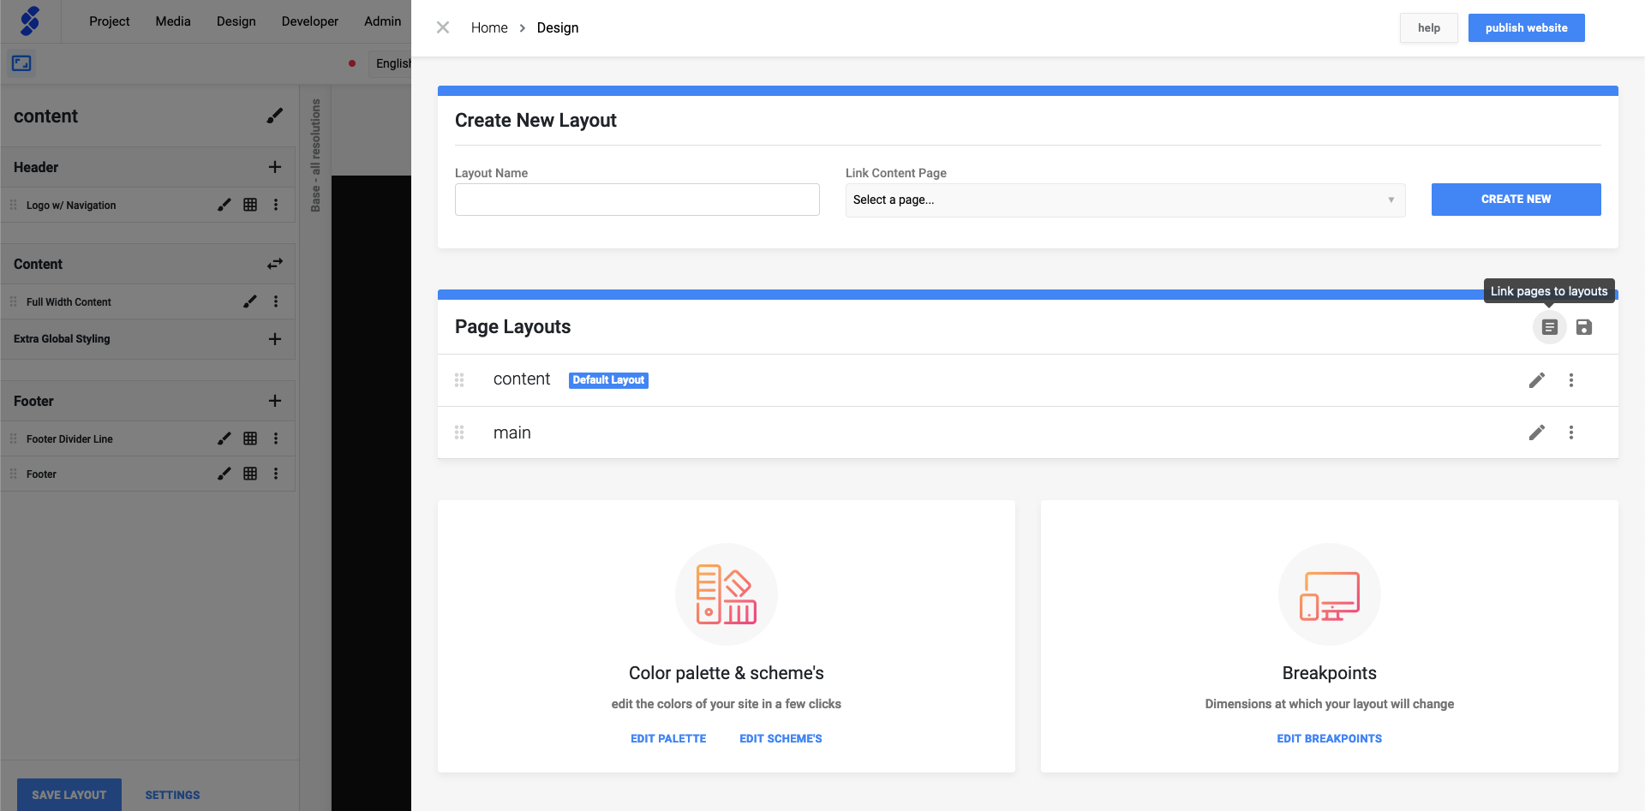Click publish website button

point(1527,27)
